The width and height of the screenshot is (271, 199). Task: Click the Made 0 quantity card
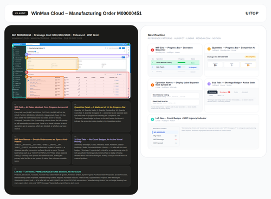click(x=231, y=64)
